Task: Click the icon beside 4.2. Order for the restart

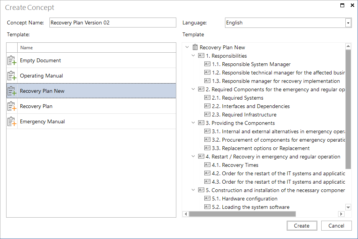Action: (x=207, y=173)
